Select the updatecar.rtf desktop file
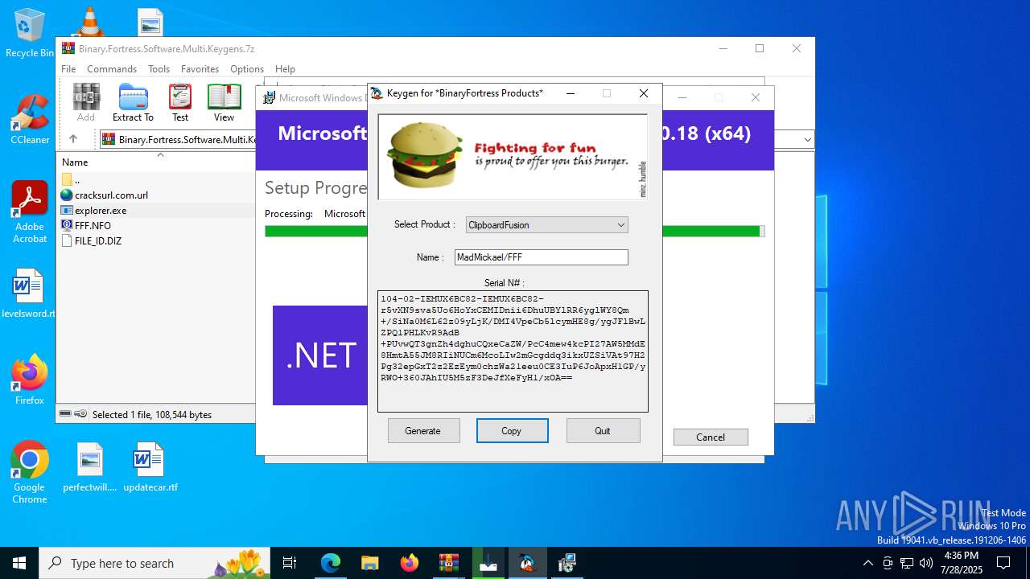The height and width of the screenshot is (579, 1030). 150,467
